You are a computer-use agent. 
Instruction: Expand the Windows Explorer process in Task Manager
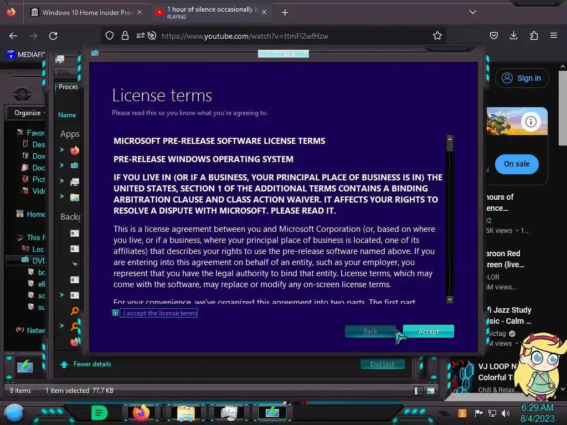pyautogui.click(x=61, y=196)
